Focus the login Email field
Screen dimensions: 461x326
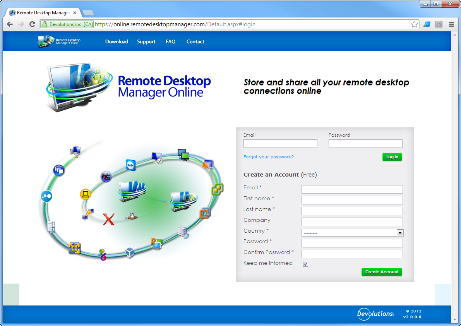(x=280, y=144)
